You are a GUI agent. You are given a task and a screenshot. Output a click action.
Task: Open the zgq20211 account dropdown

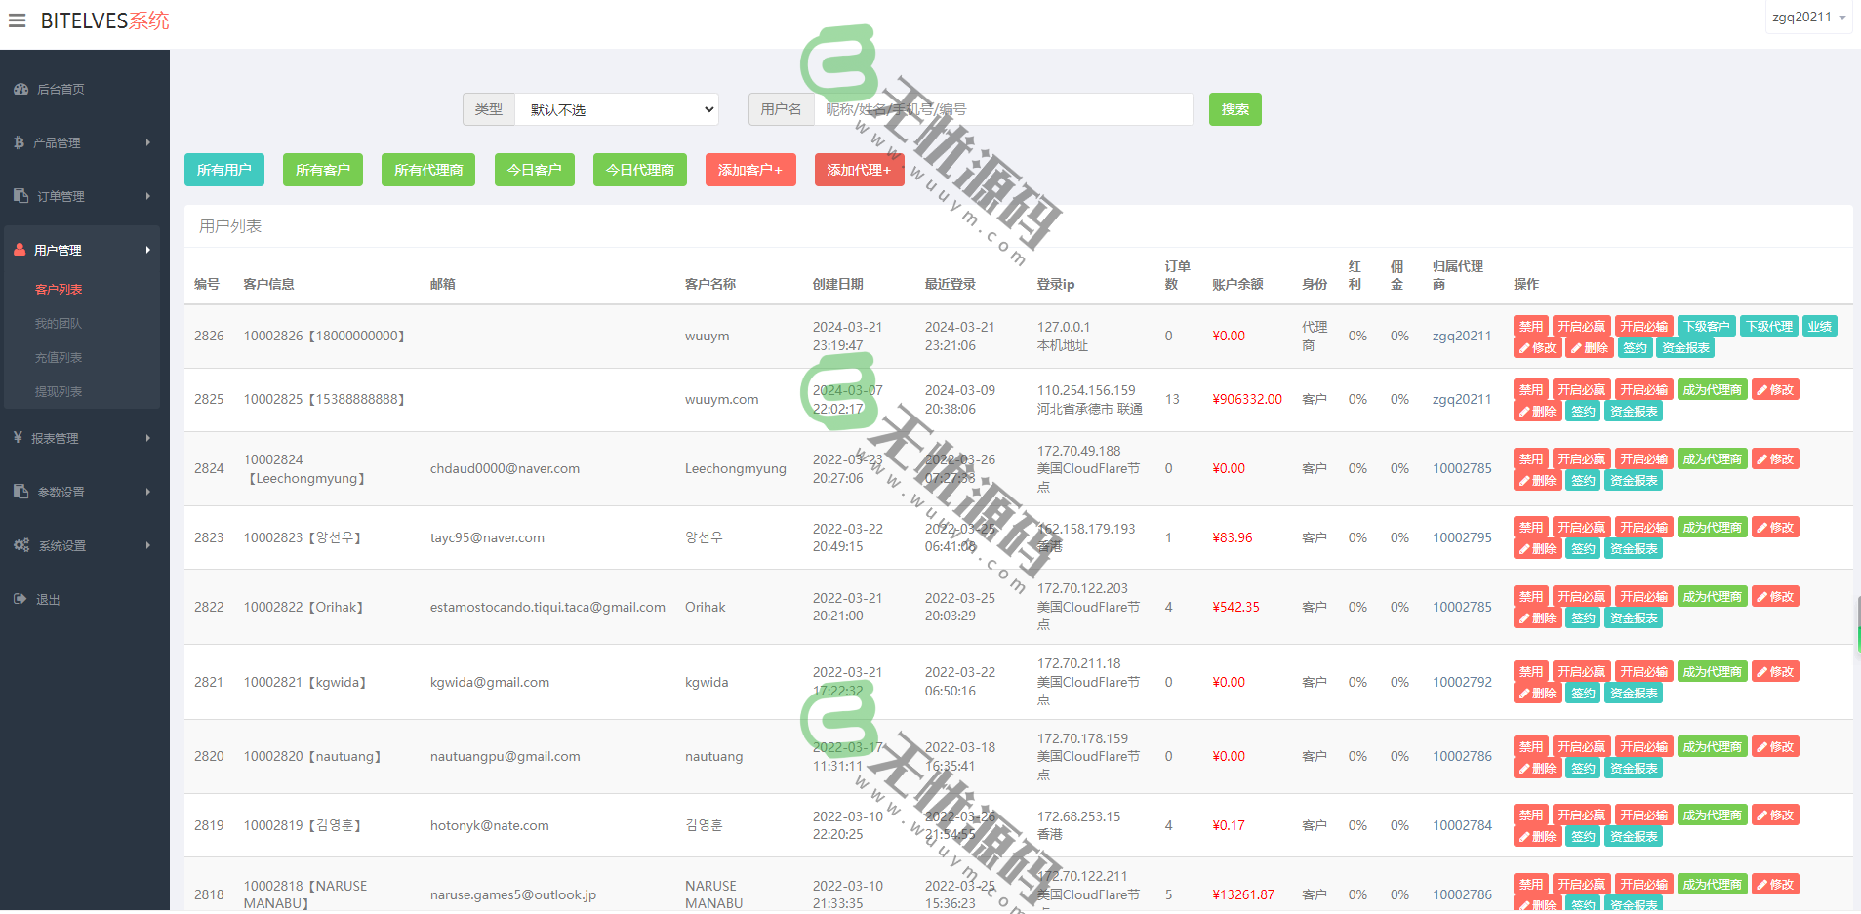click(1807, 18)
